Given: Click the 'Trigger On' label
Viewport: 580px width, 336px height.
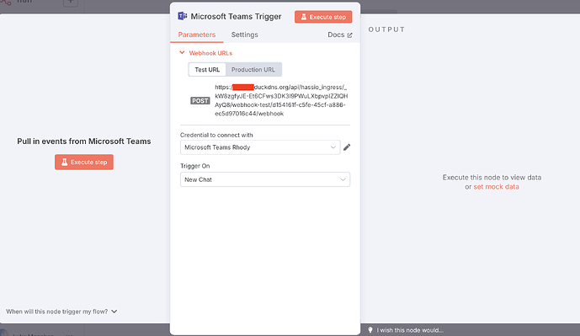Looking at the screenshot, I should click(195, 166).
